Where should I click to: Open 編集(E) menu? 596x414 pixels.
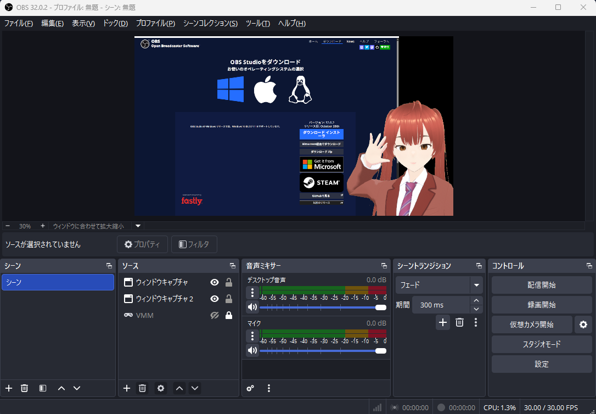[53, 24]
